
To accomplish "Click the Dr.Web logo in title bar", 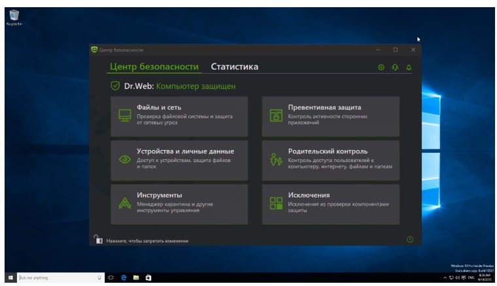I will 94,50.
